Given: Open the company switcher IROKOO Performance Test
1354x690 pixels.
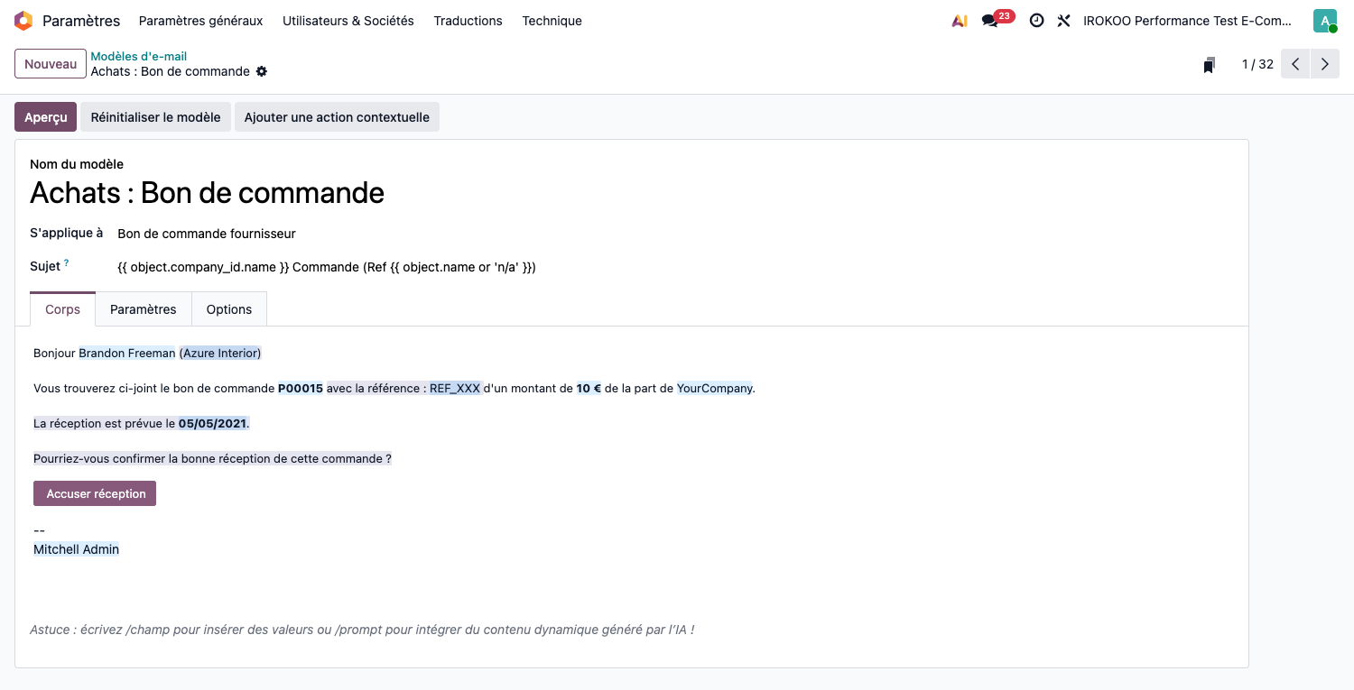Looking at the screenshot, I should pyautogui.click(x=1189, y=21).
